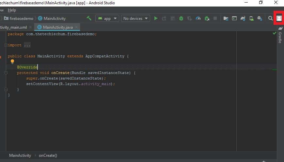Image resolution: width=284 pixels, height=162 pixels.
Task: Open the Help menu
Action: point(12,10)
